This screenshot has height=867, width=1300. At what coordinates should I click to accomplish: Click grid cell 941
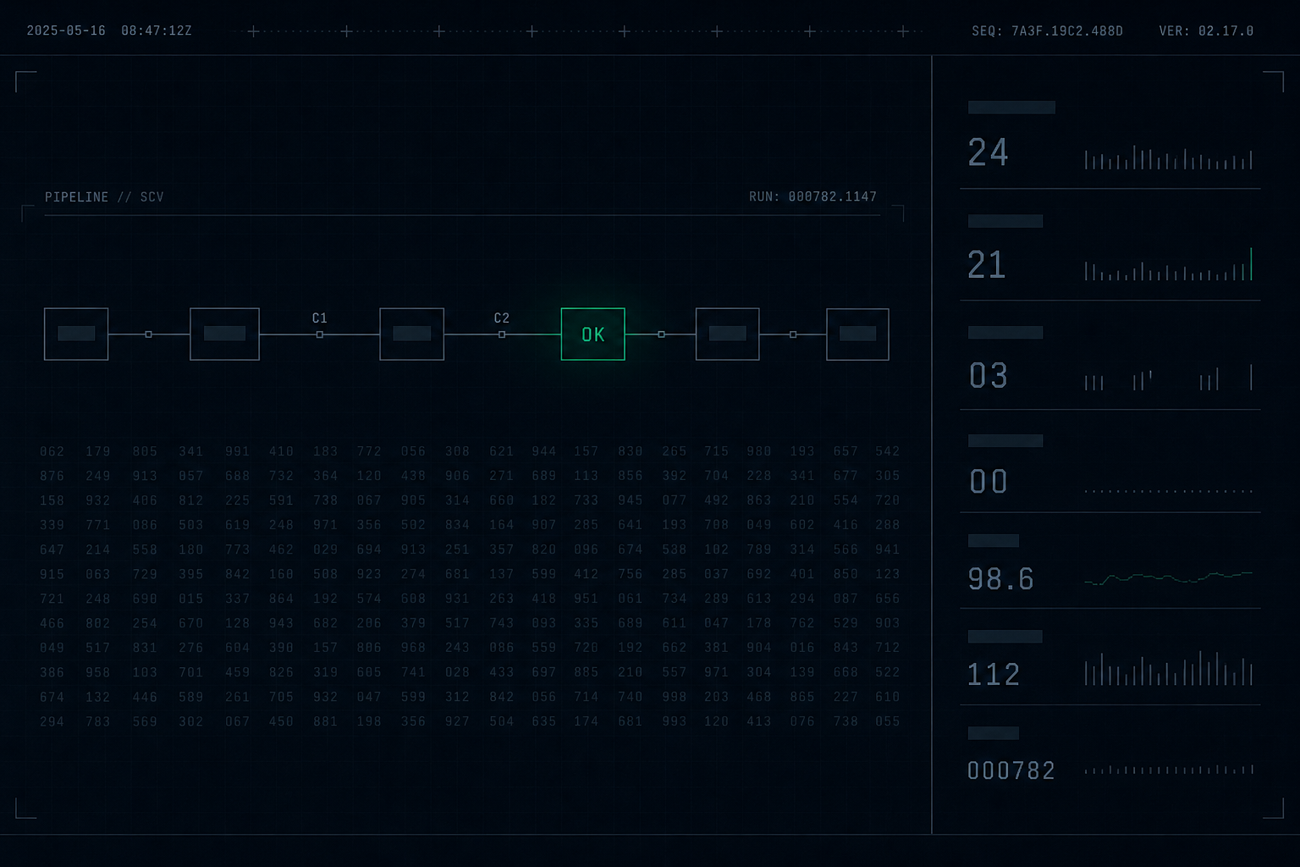887,549
